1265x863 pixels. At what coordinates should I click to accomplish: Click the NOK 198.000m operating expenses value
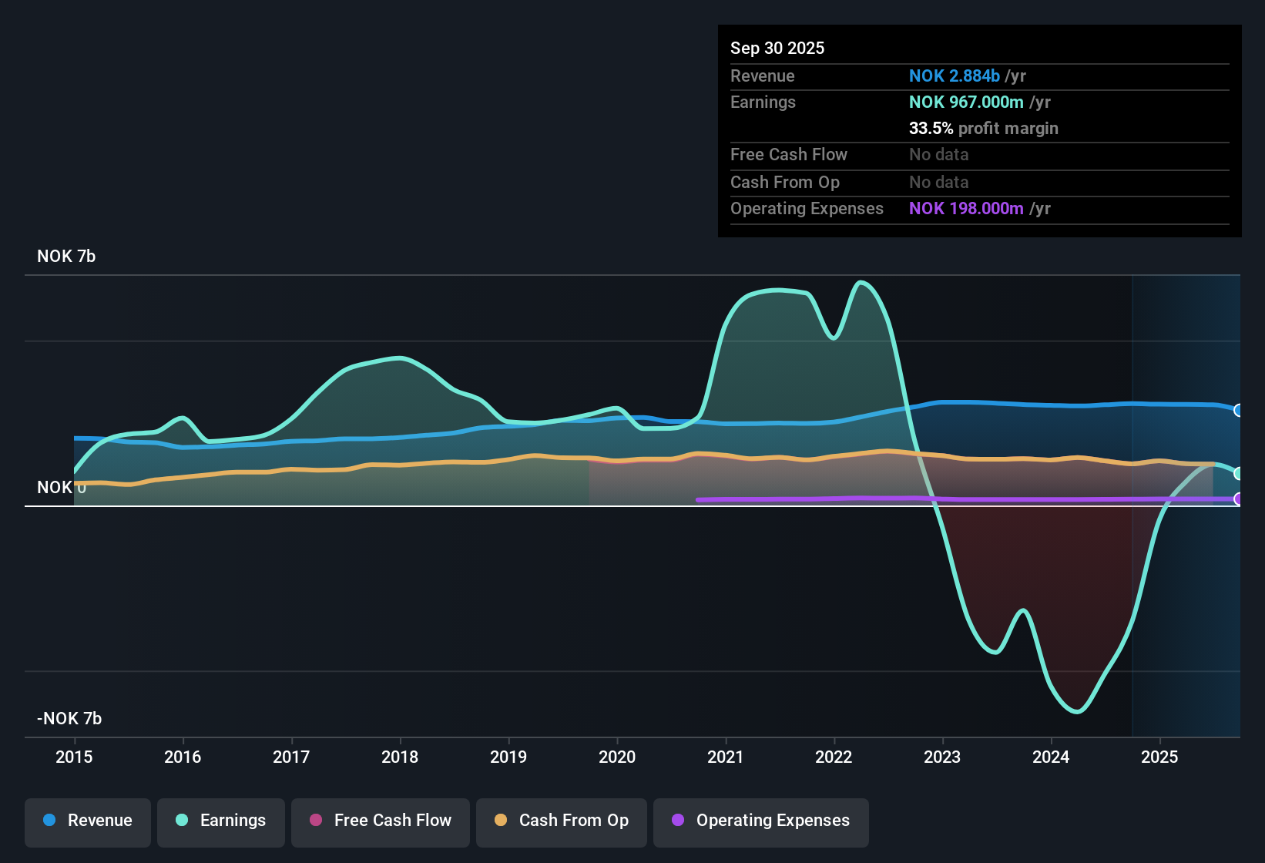[x=966, y=209]
